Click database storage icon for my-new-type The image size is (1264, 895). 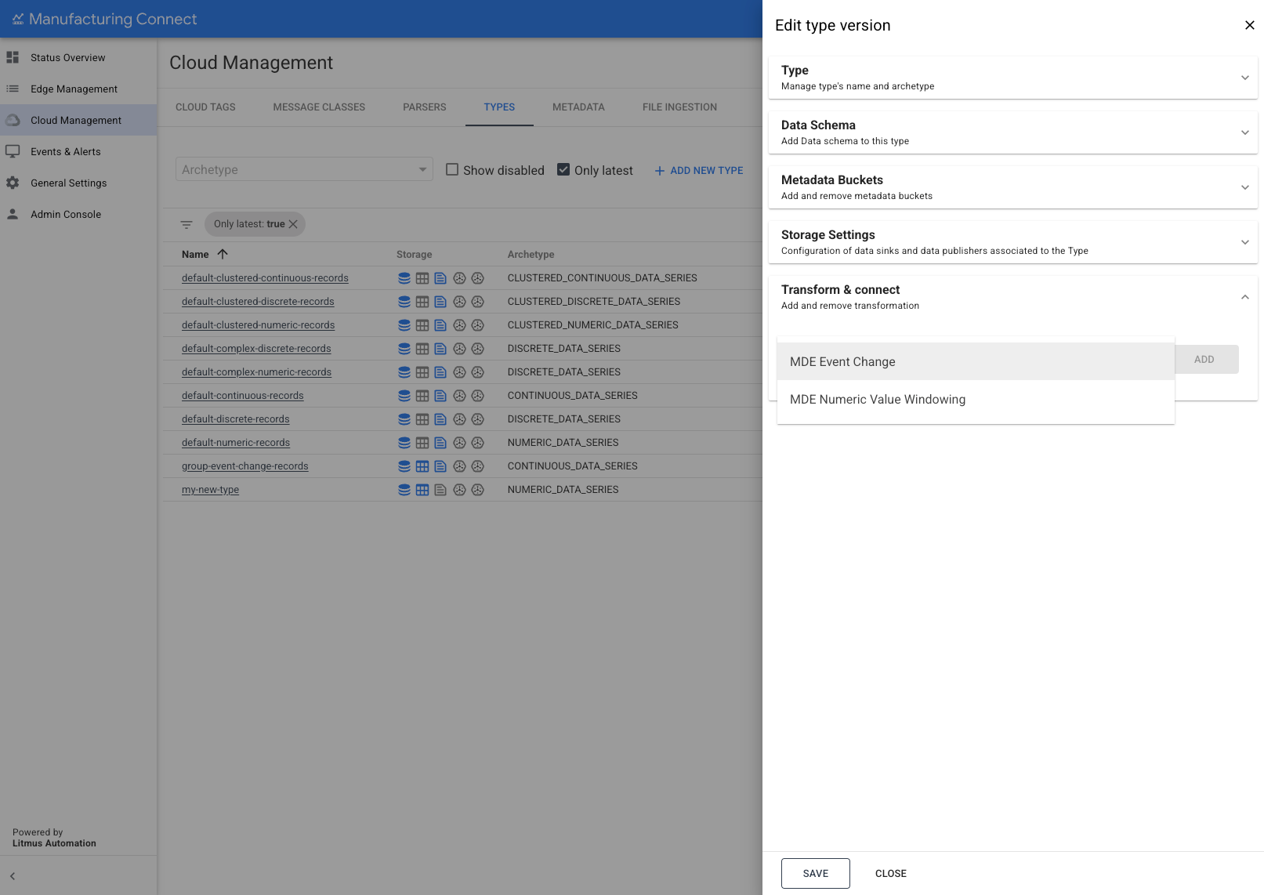click(x=404, y=490)
